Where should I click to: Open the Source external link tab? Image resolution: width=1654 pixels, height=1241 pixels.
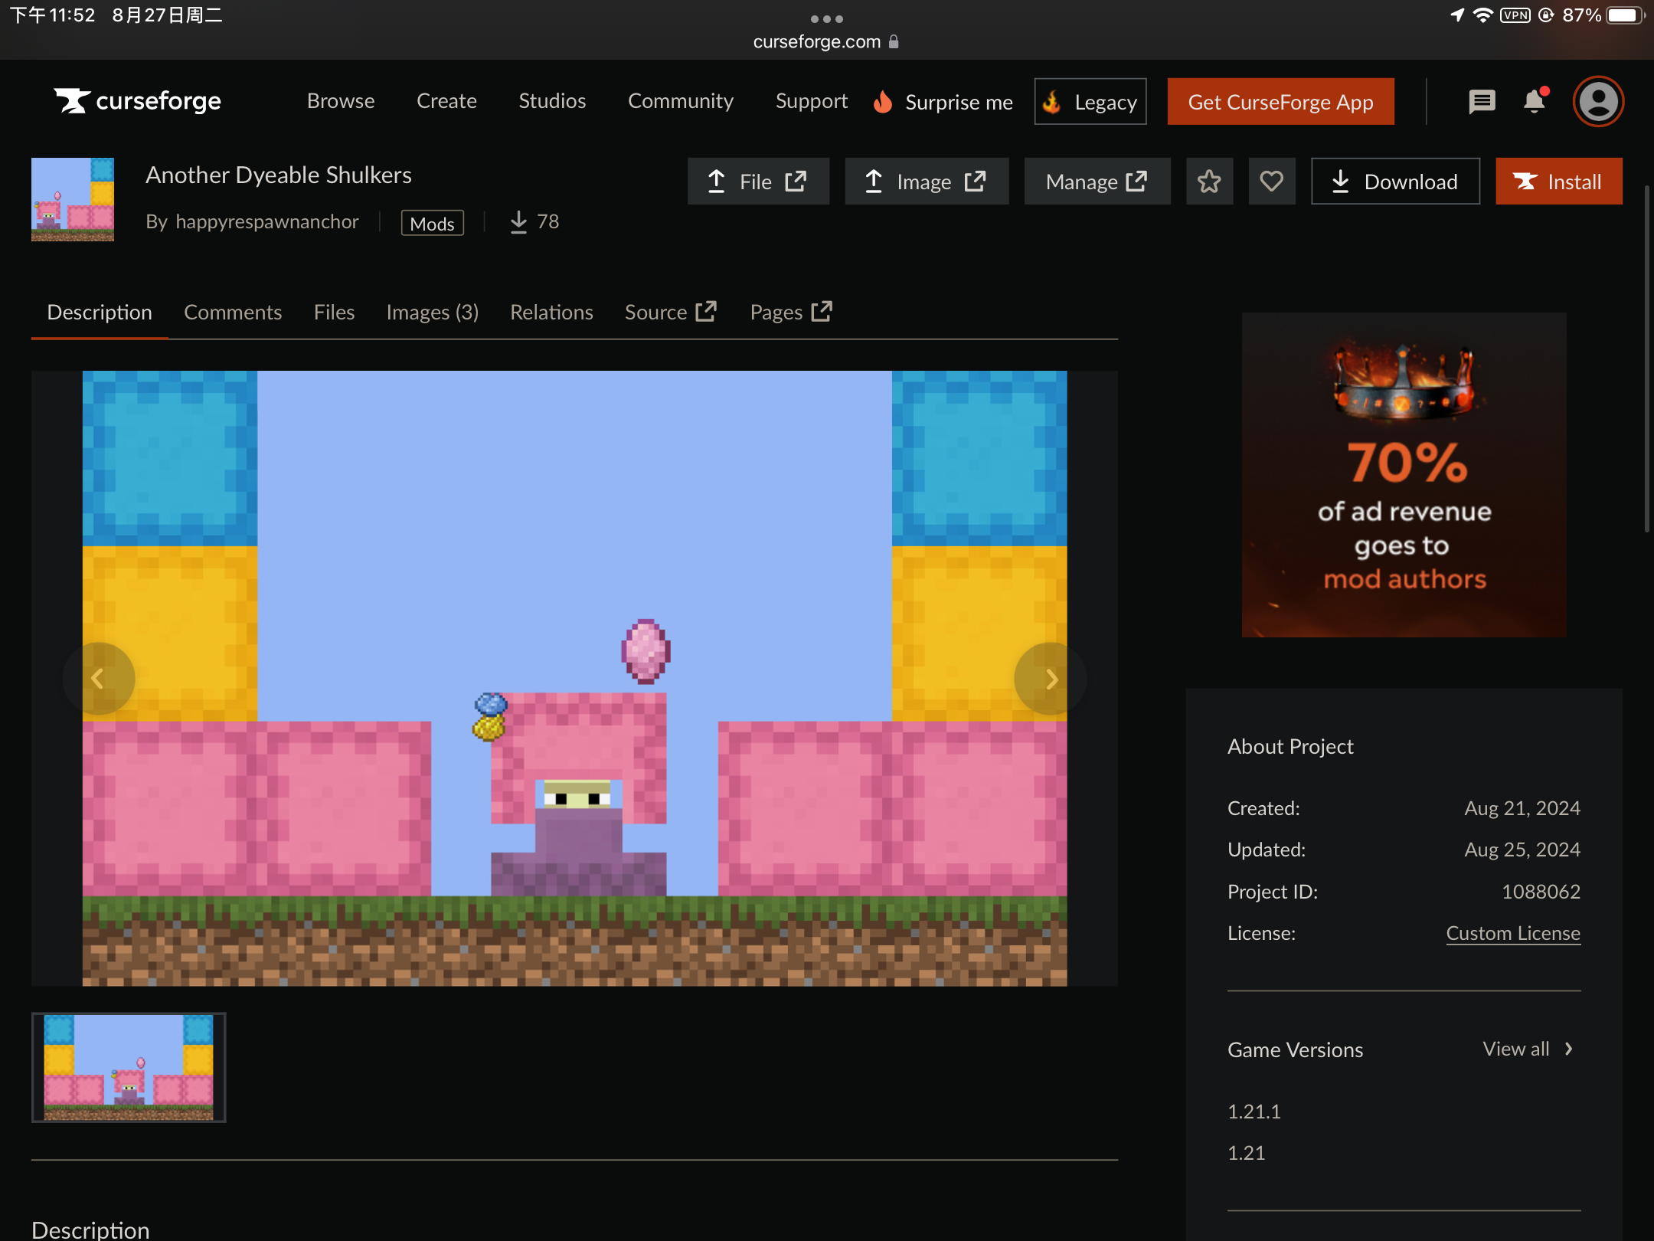[x=671, y=313]
